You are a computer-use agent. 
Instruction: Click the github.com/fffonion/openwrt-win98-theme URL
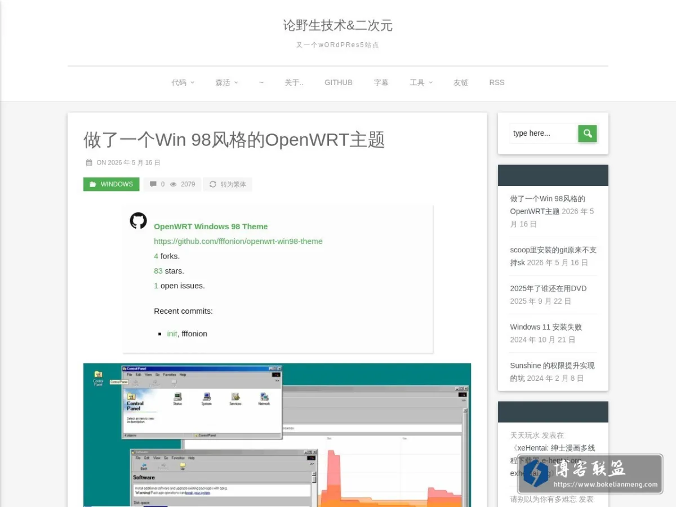click(x=238, y=241)
